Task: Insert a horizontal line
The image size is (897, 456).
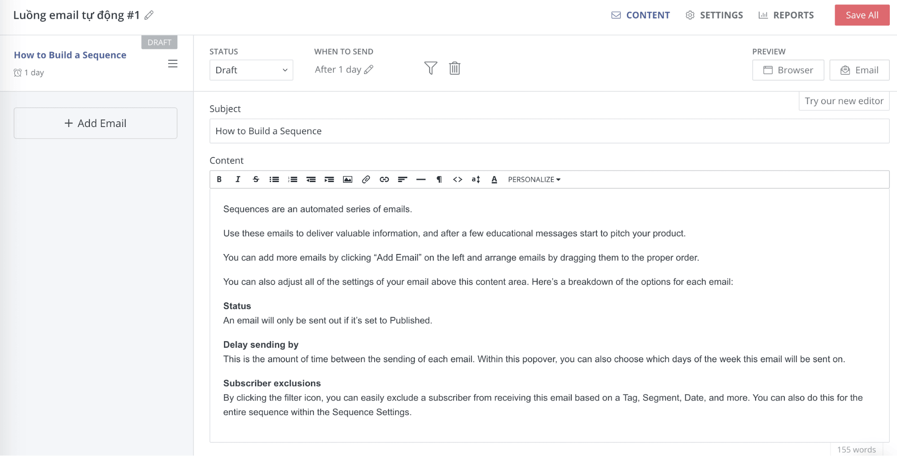Action: click(421, 180)
